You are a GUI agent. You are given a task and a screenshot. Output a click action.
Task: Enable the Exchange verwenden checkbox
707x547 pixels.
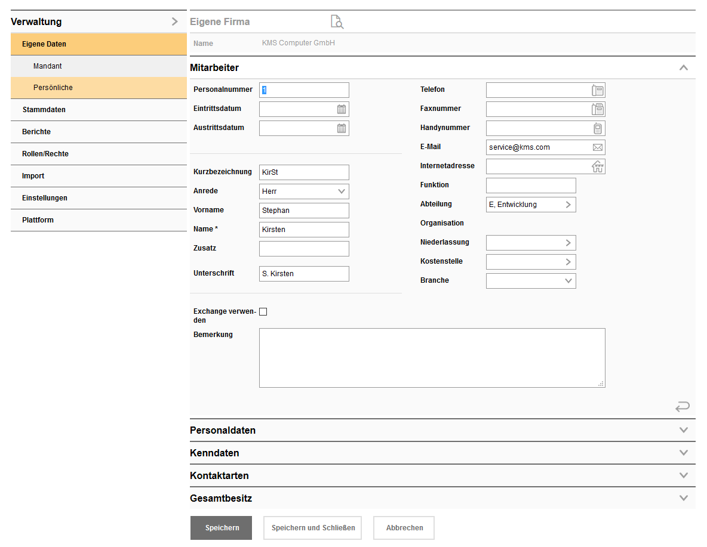click(x=263, y=311)
